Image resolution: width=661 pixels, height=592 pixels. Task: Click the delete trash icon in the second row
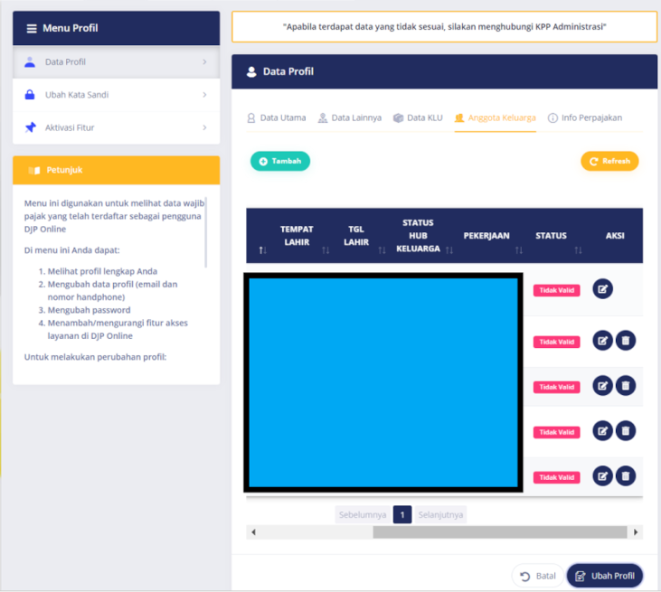coord(625,341)
